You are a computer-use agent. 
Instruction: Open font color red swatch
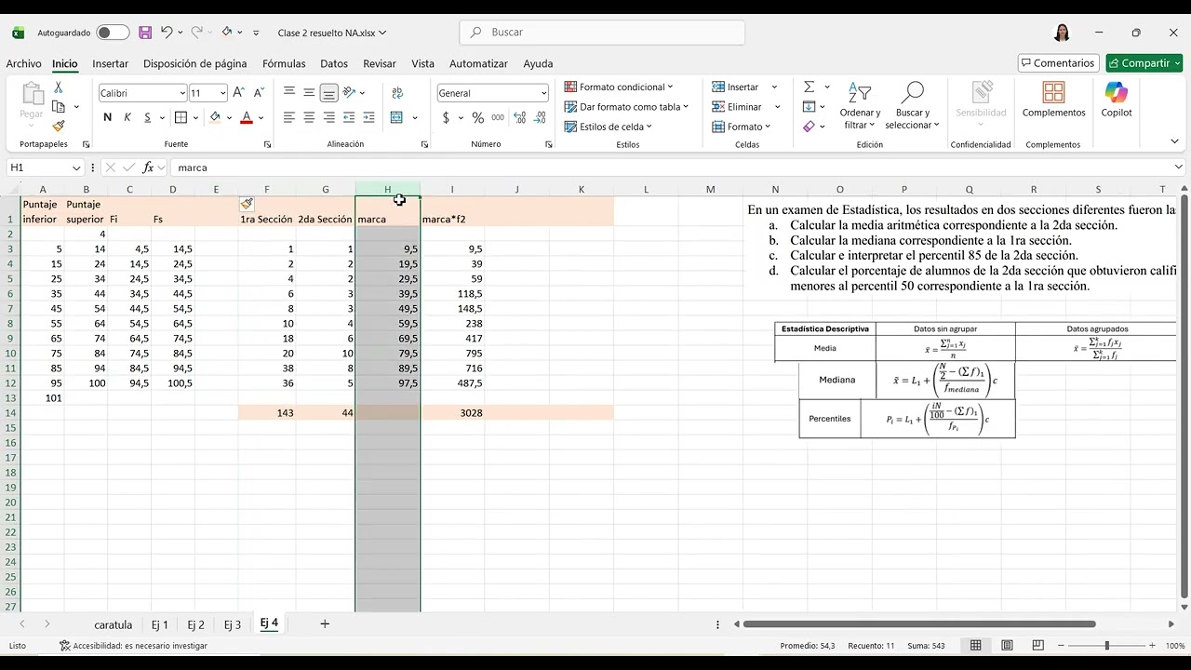point(247,117)
